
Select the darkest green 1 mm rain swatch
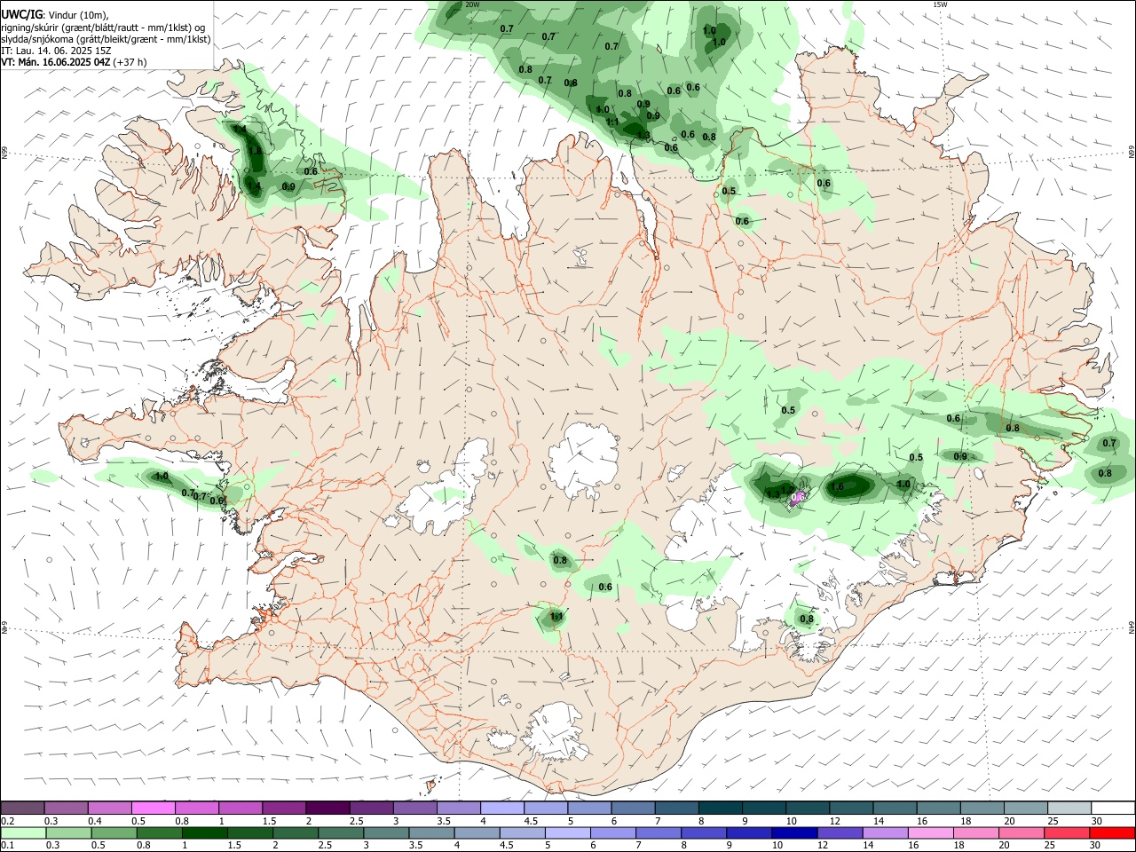(x=204, y=833)
